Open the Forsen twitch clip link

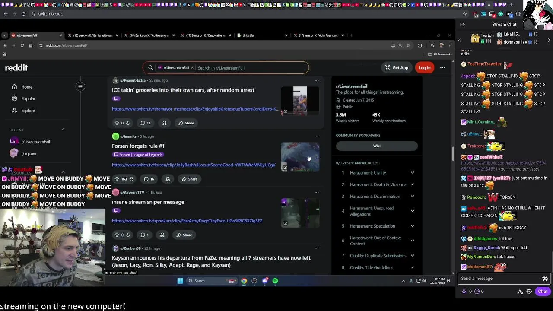click(194, 165)
